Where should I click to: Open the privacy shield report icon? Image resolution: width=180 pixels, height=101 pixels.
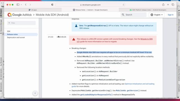pyautogui.click(x=53, y=5)
